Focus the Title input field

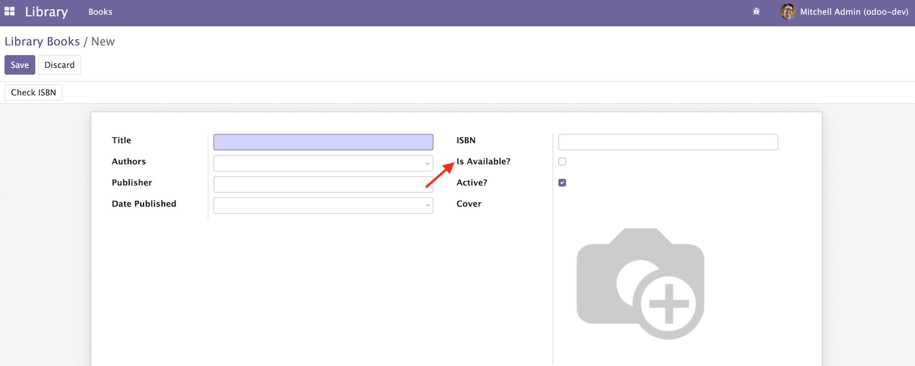pyautogui.click(x=323, y=142)
